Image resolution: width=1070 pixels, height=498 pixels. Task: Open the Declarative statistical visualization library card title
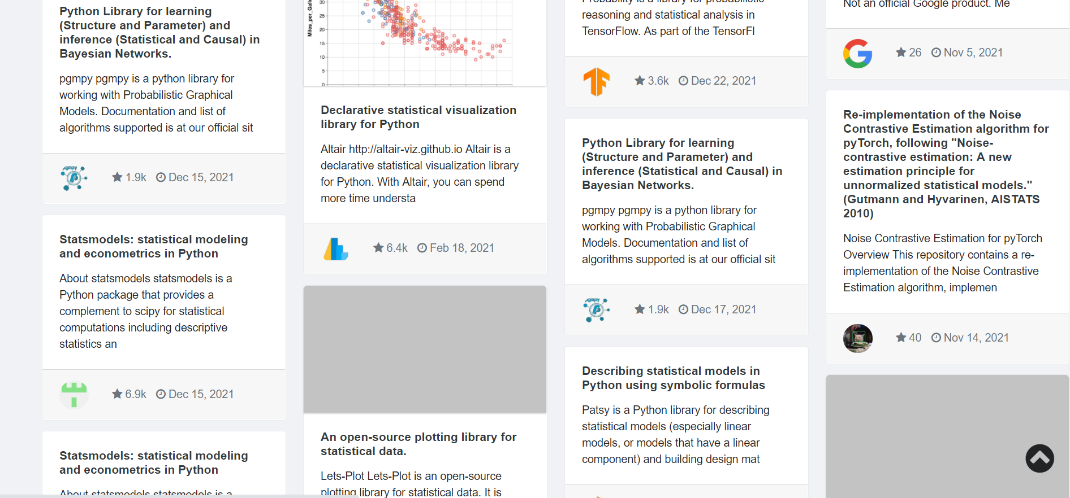click(x=418, y=117)
